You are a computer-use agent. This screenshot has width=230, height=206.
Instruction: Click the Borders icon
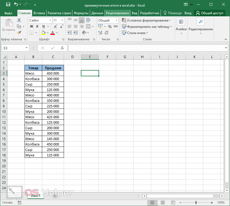31,33
